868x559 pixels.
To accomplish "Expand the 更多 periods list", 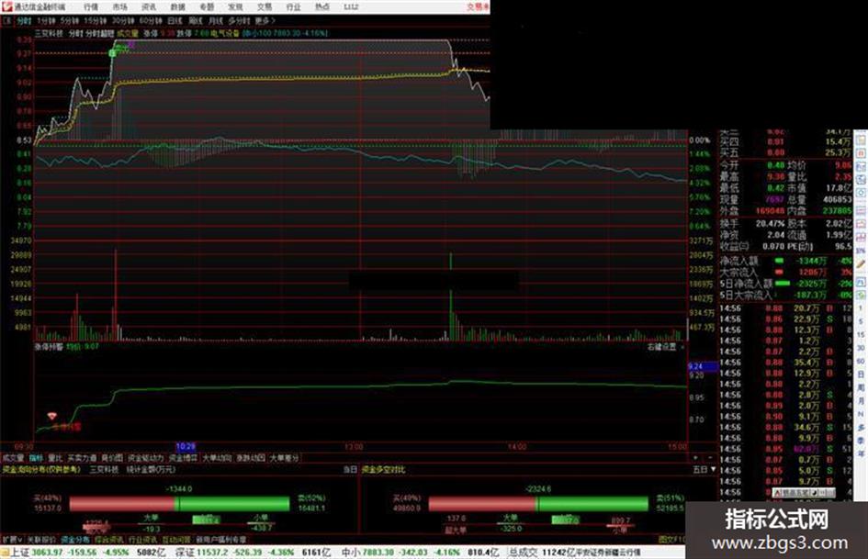I will [265, 21].
